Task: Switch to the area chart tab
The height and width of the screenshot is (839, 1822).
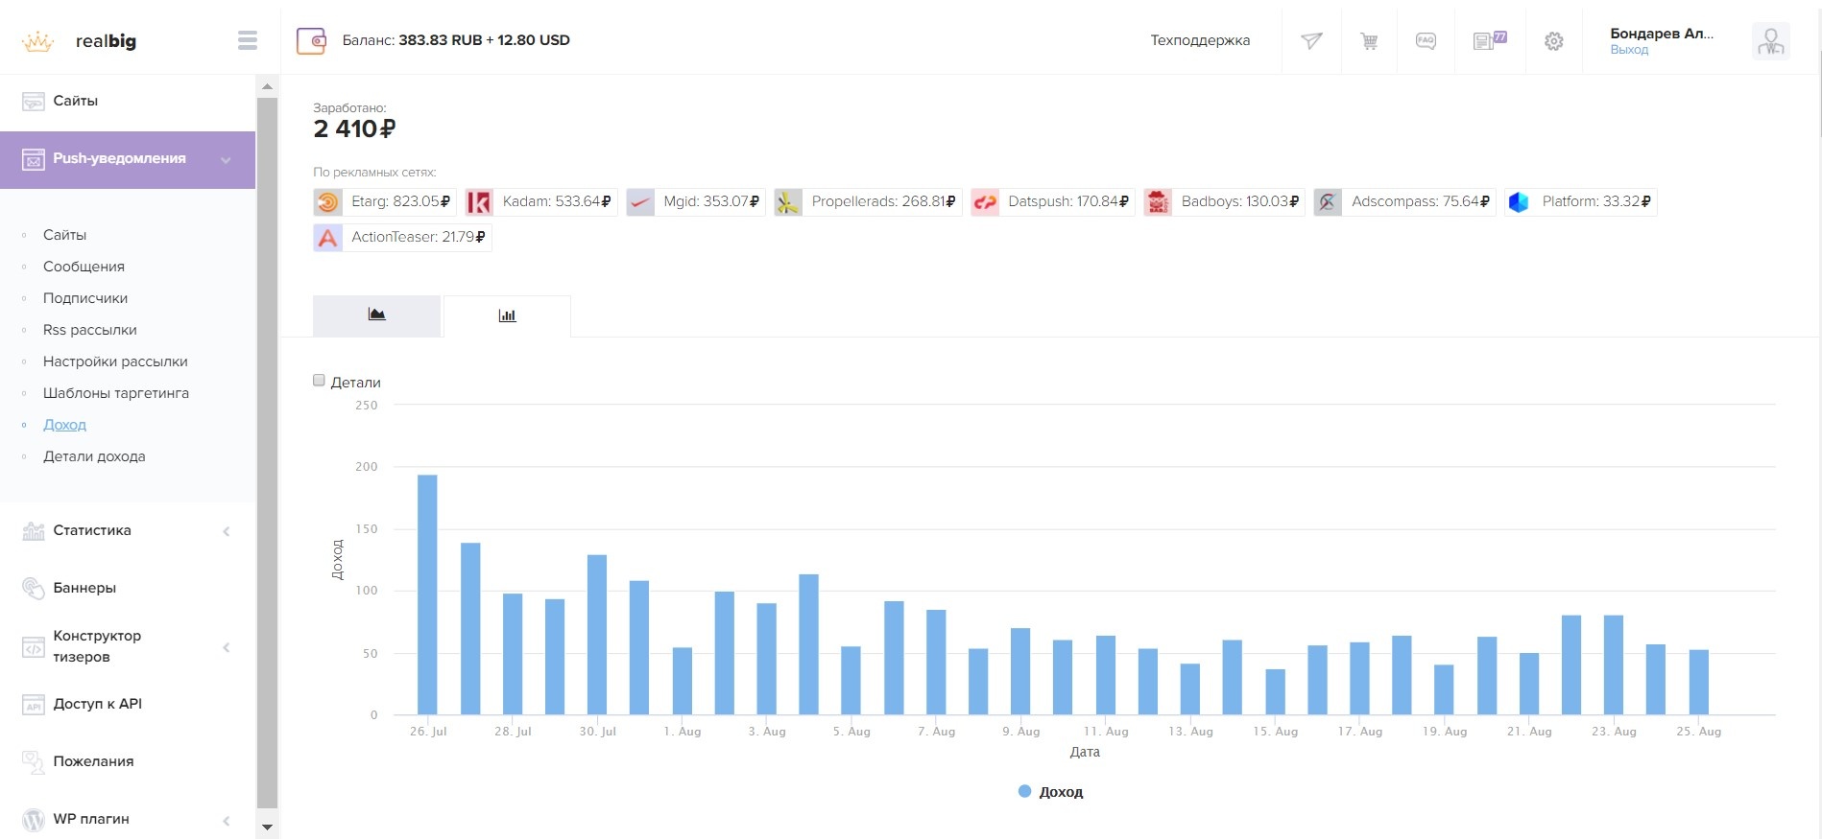Action: [x=376, y=315]
